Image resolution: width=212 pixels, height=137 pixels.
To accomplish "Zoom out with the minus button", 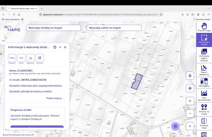I will click(190, 114).
